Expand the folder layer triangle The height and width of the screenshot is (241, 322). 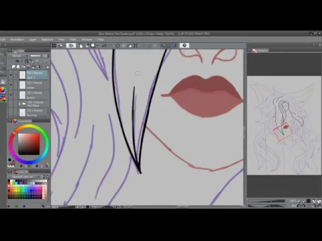coord(20,104)
